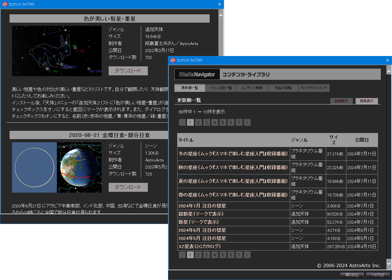Jump to page 7 in bottom pagination
Screen dimensions: 392x280
click(239, 255)
